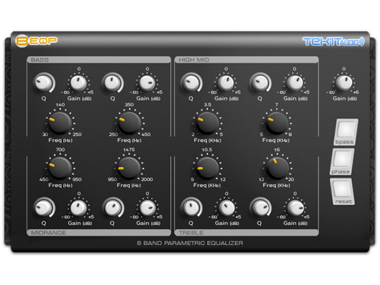380x285 pixels.
Task: Click the 10.5 KHz Freq knob in Treble
Action: click(207, 168)
